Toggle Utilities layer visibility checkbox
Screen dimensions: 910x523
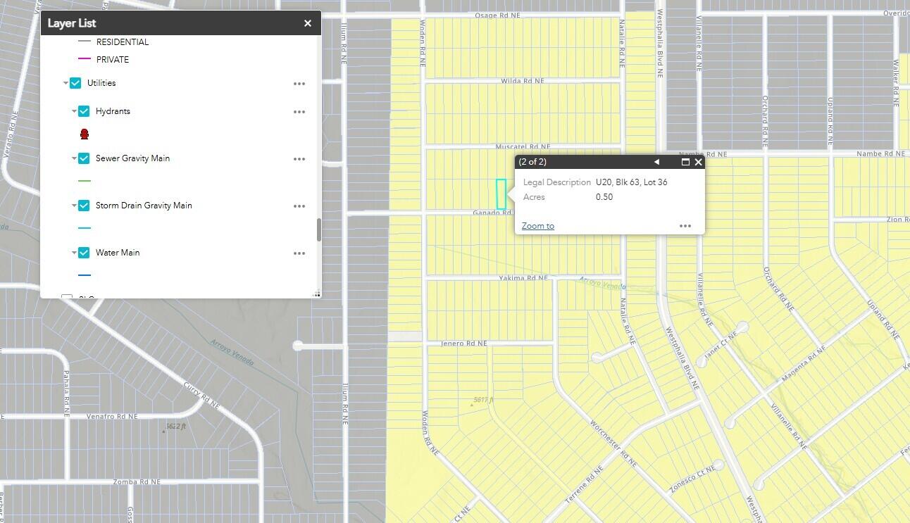click(75, 83)
